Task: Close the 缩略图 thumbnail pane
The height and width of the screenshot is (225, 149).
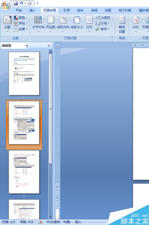Action: click(x=49, y=46)
